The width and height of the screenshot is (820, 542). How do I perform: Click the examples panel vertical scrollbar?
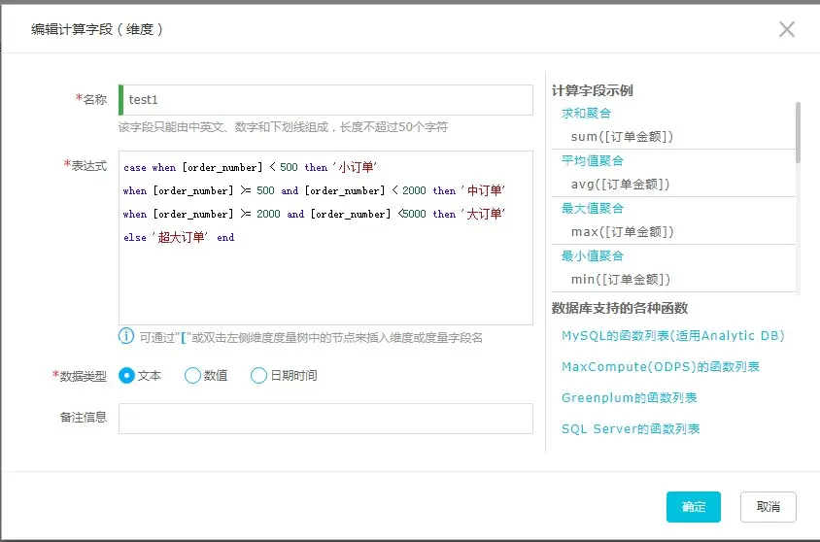(798, 198)
